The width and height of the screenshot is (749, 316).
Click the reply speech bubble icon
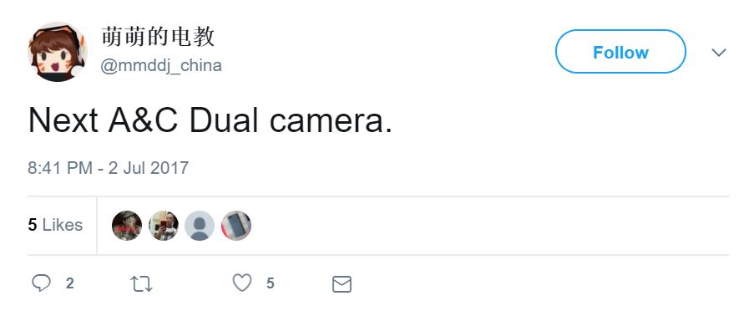tap(41, 283)
